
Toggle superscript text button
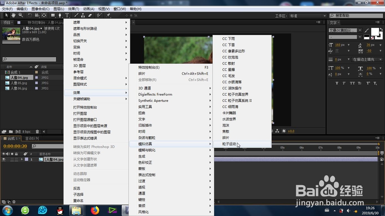click(x=368, y=83)
